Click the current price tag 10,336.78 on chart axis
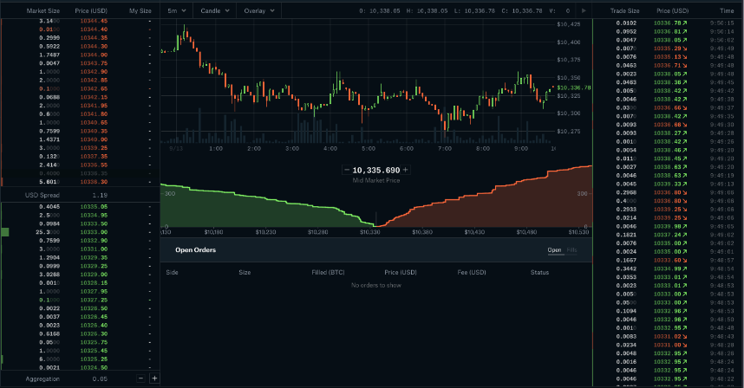 [574, 87]
